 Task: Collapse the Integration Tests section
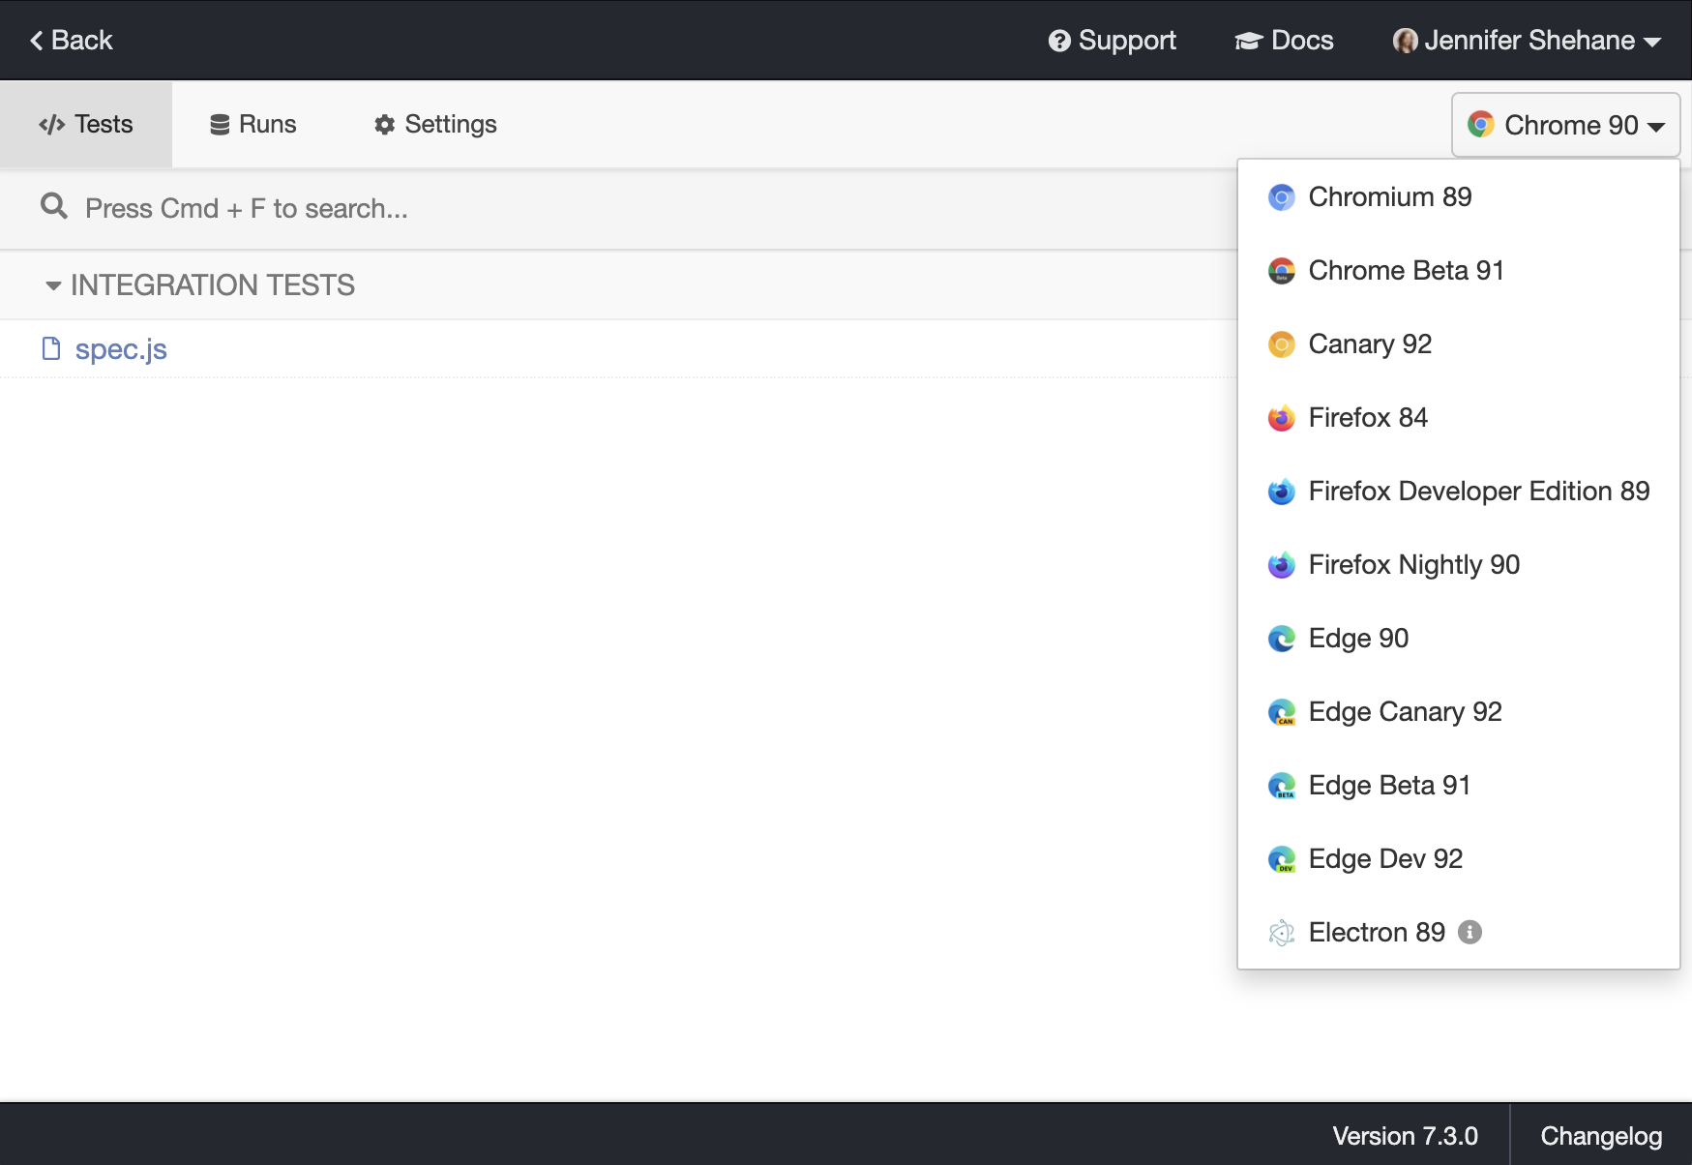(53, 284)
